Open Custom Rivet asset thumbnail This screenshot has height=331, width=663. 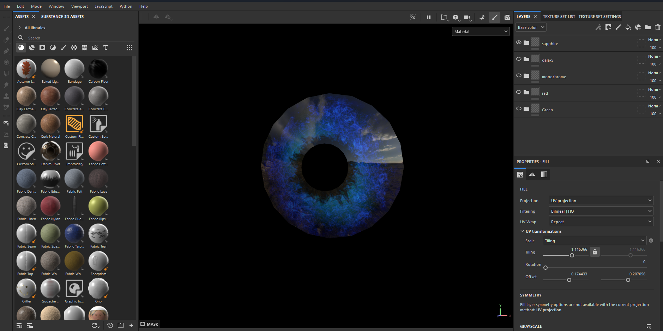pyautogui.click(x=74, y=124)
